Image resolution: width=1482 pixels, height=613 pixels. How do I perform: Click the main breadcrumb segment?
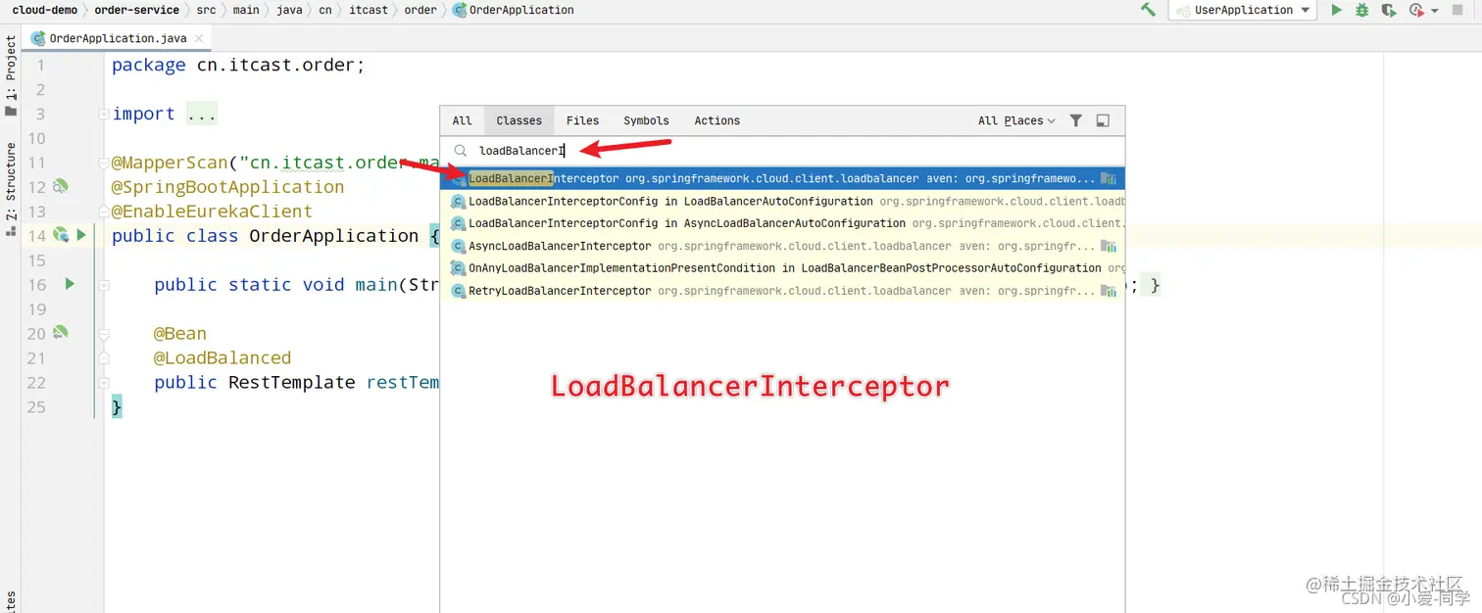pos(246,10)
